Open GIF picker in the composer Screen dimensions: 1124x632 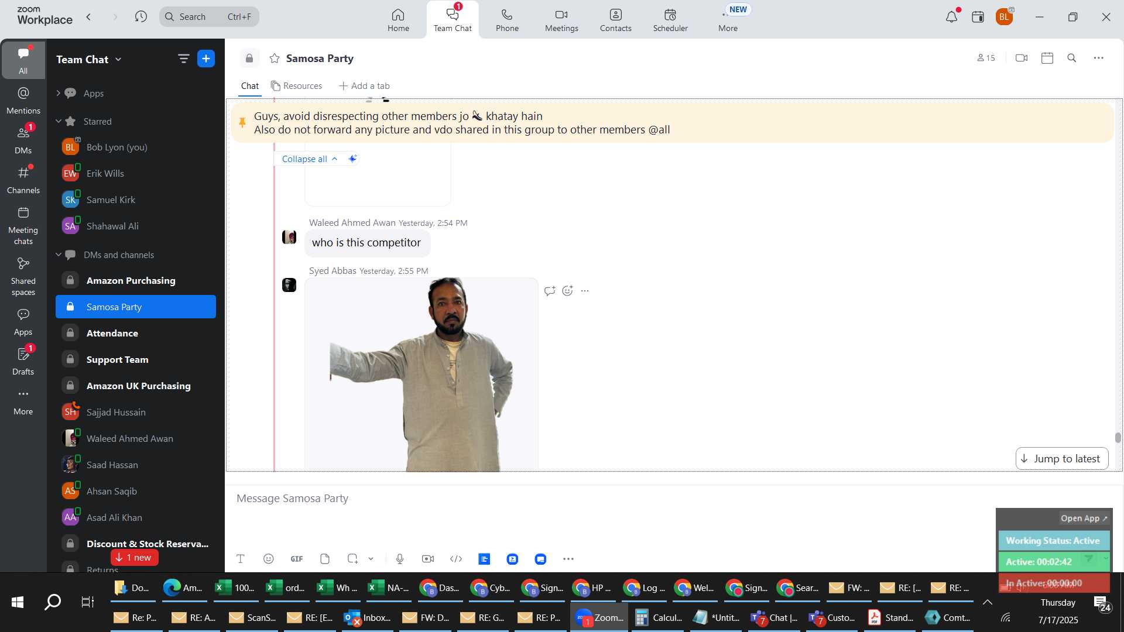click(297, 559)
